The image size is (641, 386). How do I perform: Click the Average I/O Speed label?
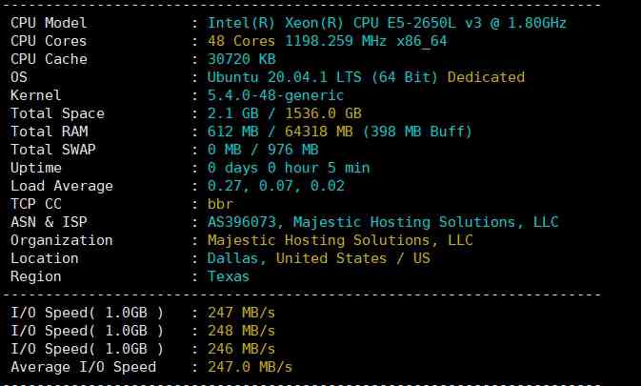[x=83, y=367]
